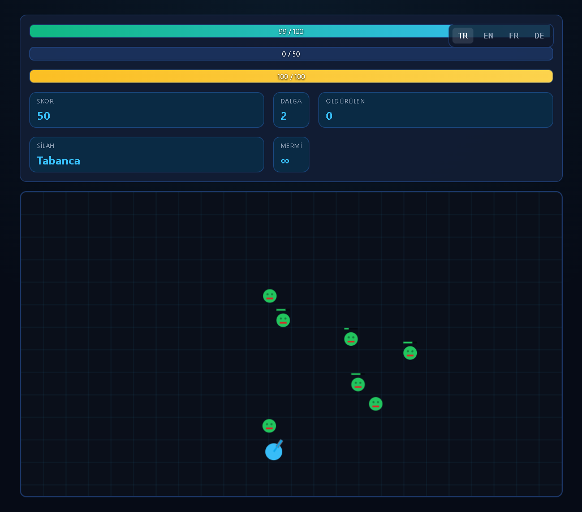
Task: Click the MERMİ infinity ammo card
Action: point(291,154)
